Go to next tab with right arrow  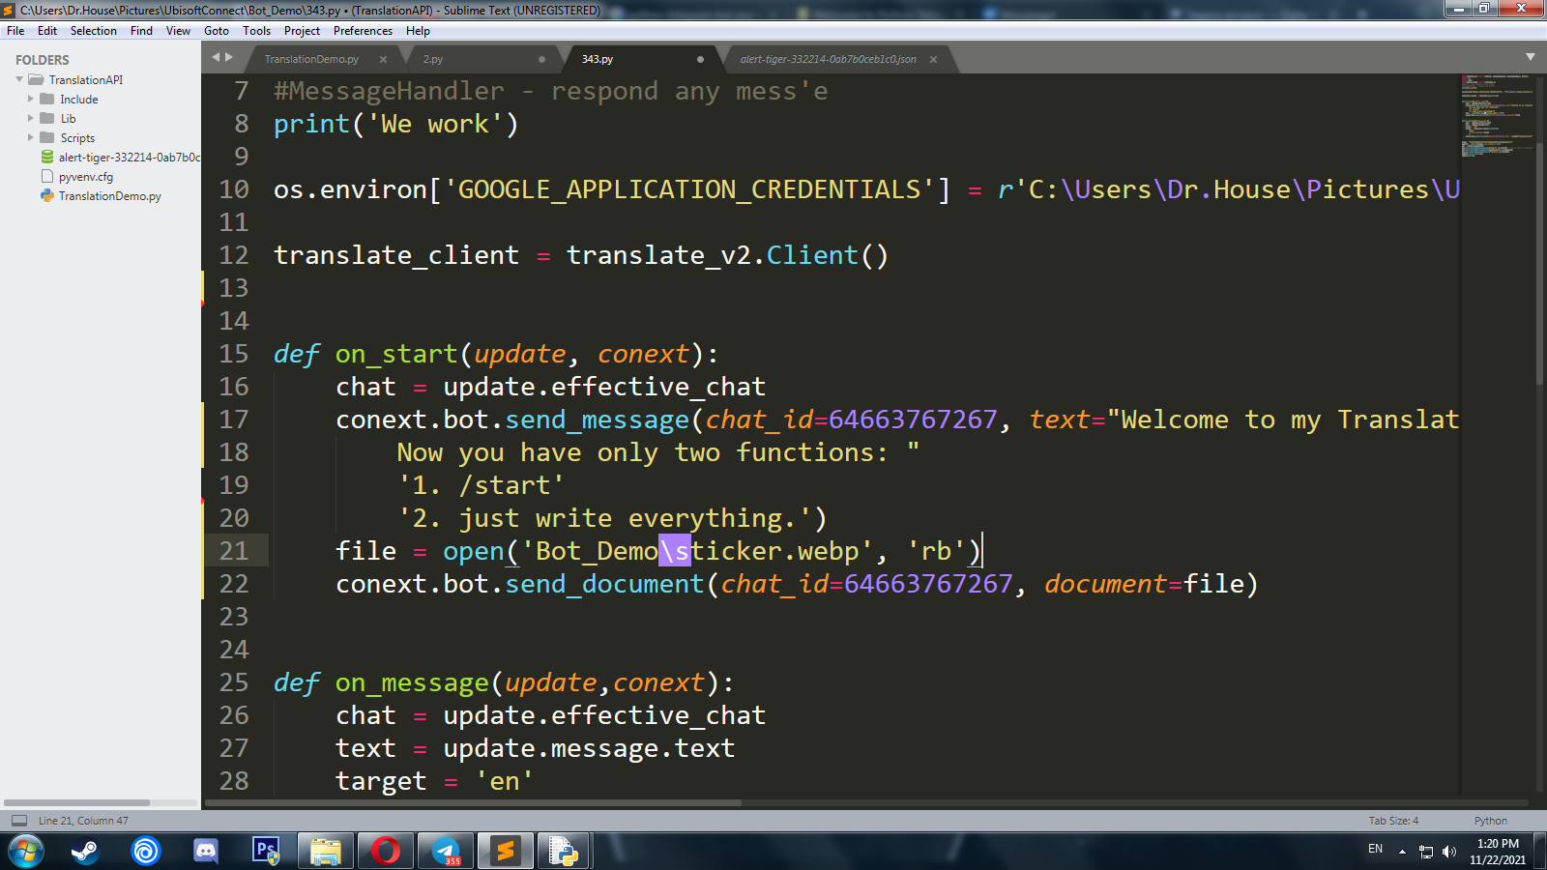tap(229, 57)
